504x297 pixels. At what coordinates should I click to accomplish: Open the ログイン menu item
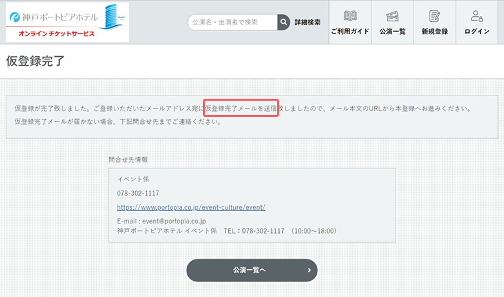click(x=477, y=22)
